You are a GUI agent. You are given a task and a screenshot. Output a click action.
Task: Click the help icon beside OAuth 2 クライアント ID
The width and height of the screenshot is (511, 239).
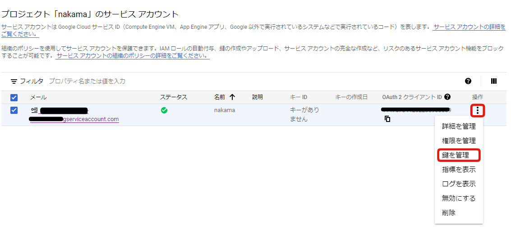click(x=447, y=97)
